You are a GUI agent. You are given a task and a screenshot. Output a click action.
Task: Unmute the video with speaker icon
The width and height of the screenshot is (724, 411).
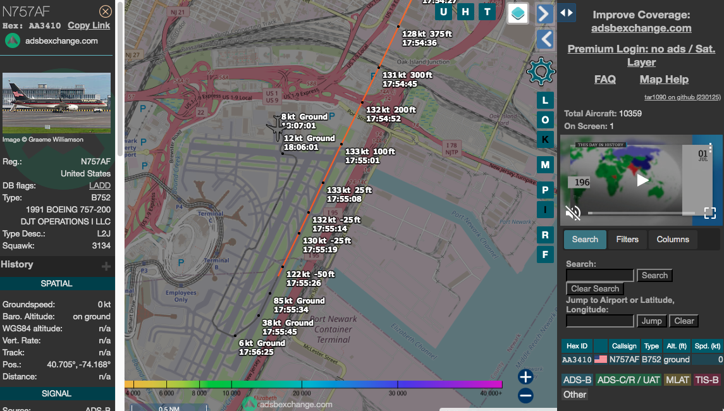point(573,213)
